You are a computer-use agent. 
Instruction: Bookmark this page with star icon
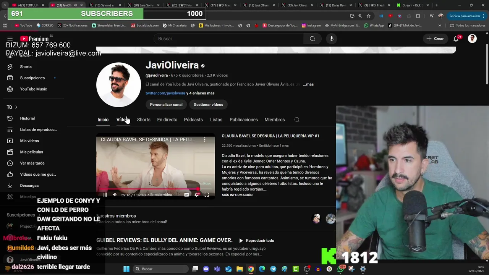[368, 16]
